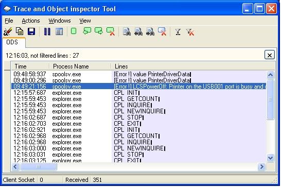The image size is (281, 187).
Task: Click the Find next icon
Action: coord(150,31)
